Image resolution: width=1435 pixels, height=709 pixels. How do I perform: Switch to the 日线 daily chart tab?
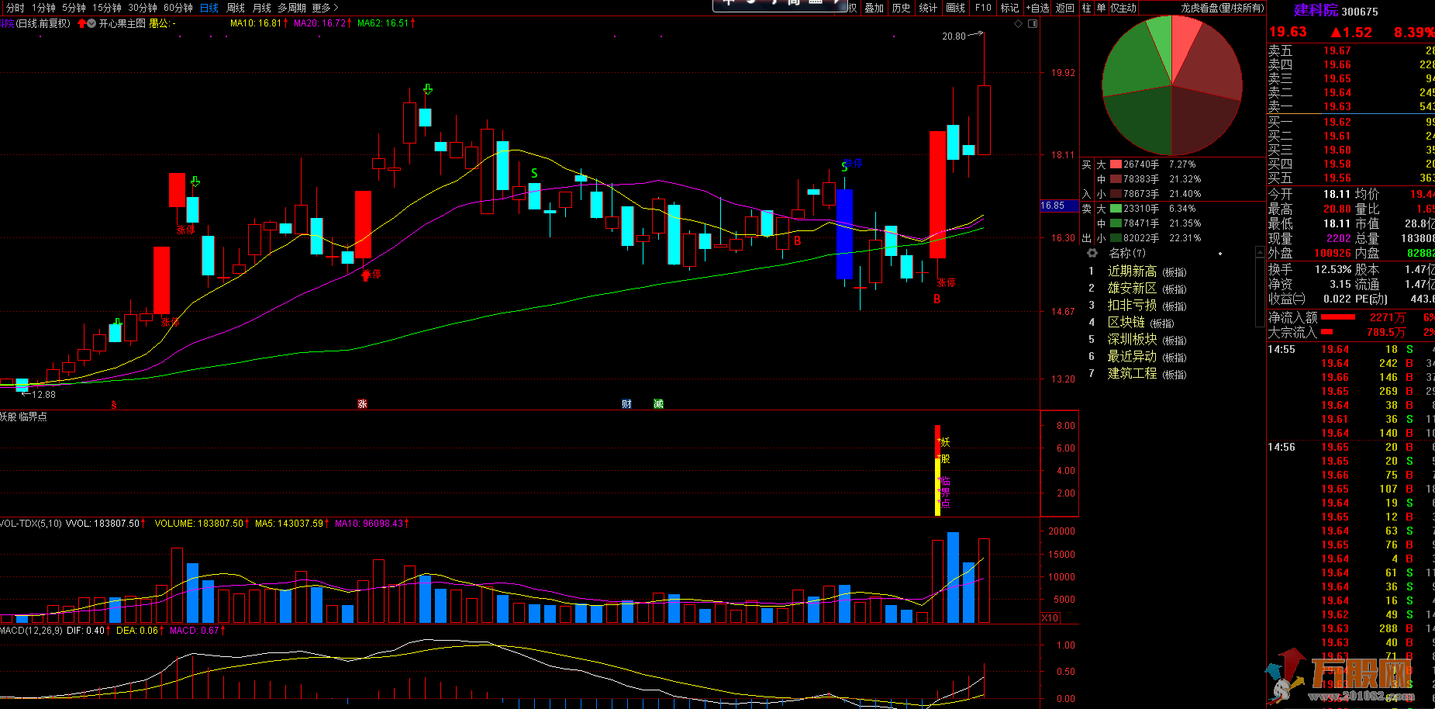click(209, 8)
